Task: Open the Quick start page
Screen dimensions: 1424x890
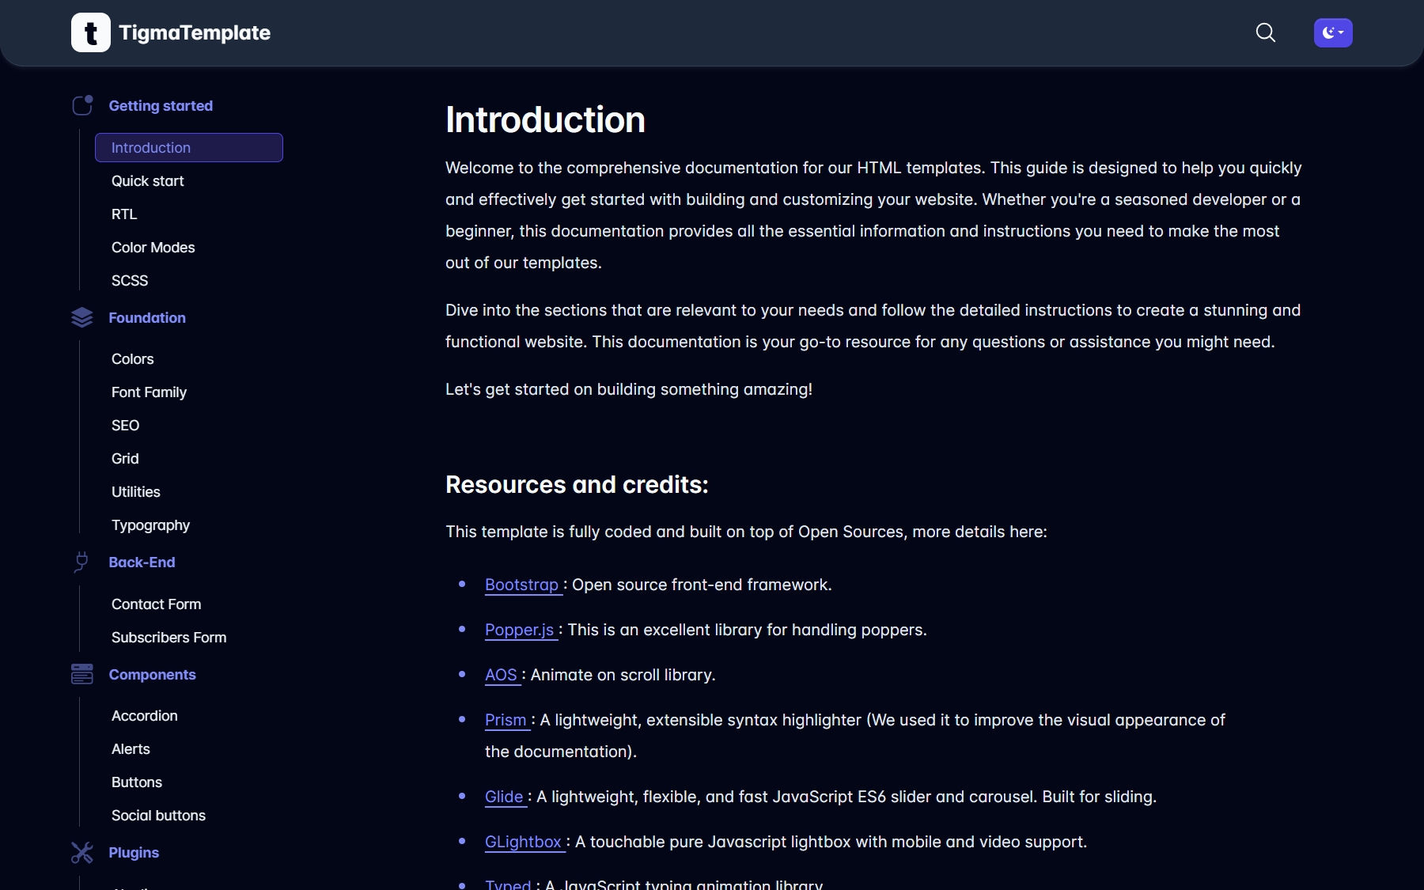Action: [147, 180]
